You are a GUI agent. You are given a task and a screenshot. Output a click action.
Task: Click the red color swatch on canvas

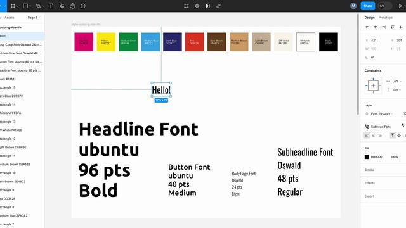[195, 42]
